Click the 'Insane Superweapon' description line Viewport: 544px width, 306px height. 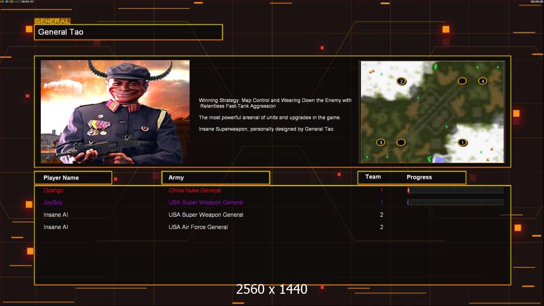pyautogui.click(x=266, y=129)
